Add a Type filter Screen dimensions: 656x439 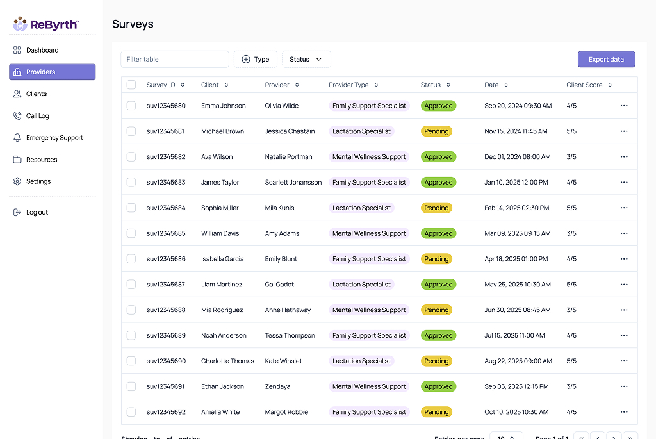[x=256, y=59]
